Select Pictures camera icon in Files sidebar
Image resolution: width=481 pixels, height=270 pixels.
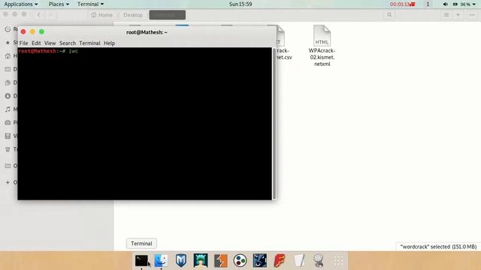tap(8, 122)
